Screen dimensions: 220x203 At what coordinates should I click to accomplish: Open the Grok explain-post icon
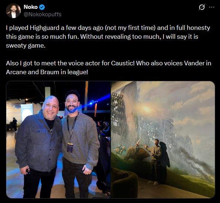click(202, 7)
